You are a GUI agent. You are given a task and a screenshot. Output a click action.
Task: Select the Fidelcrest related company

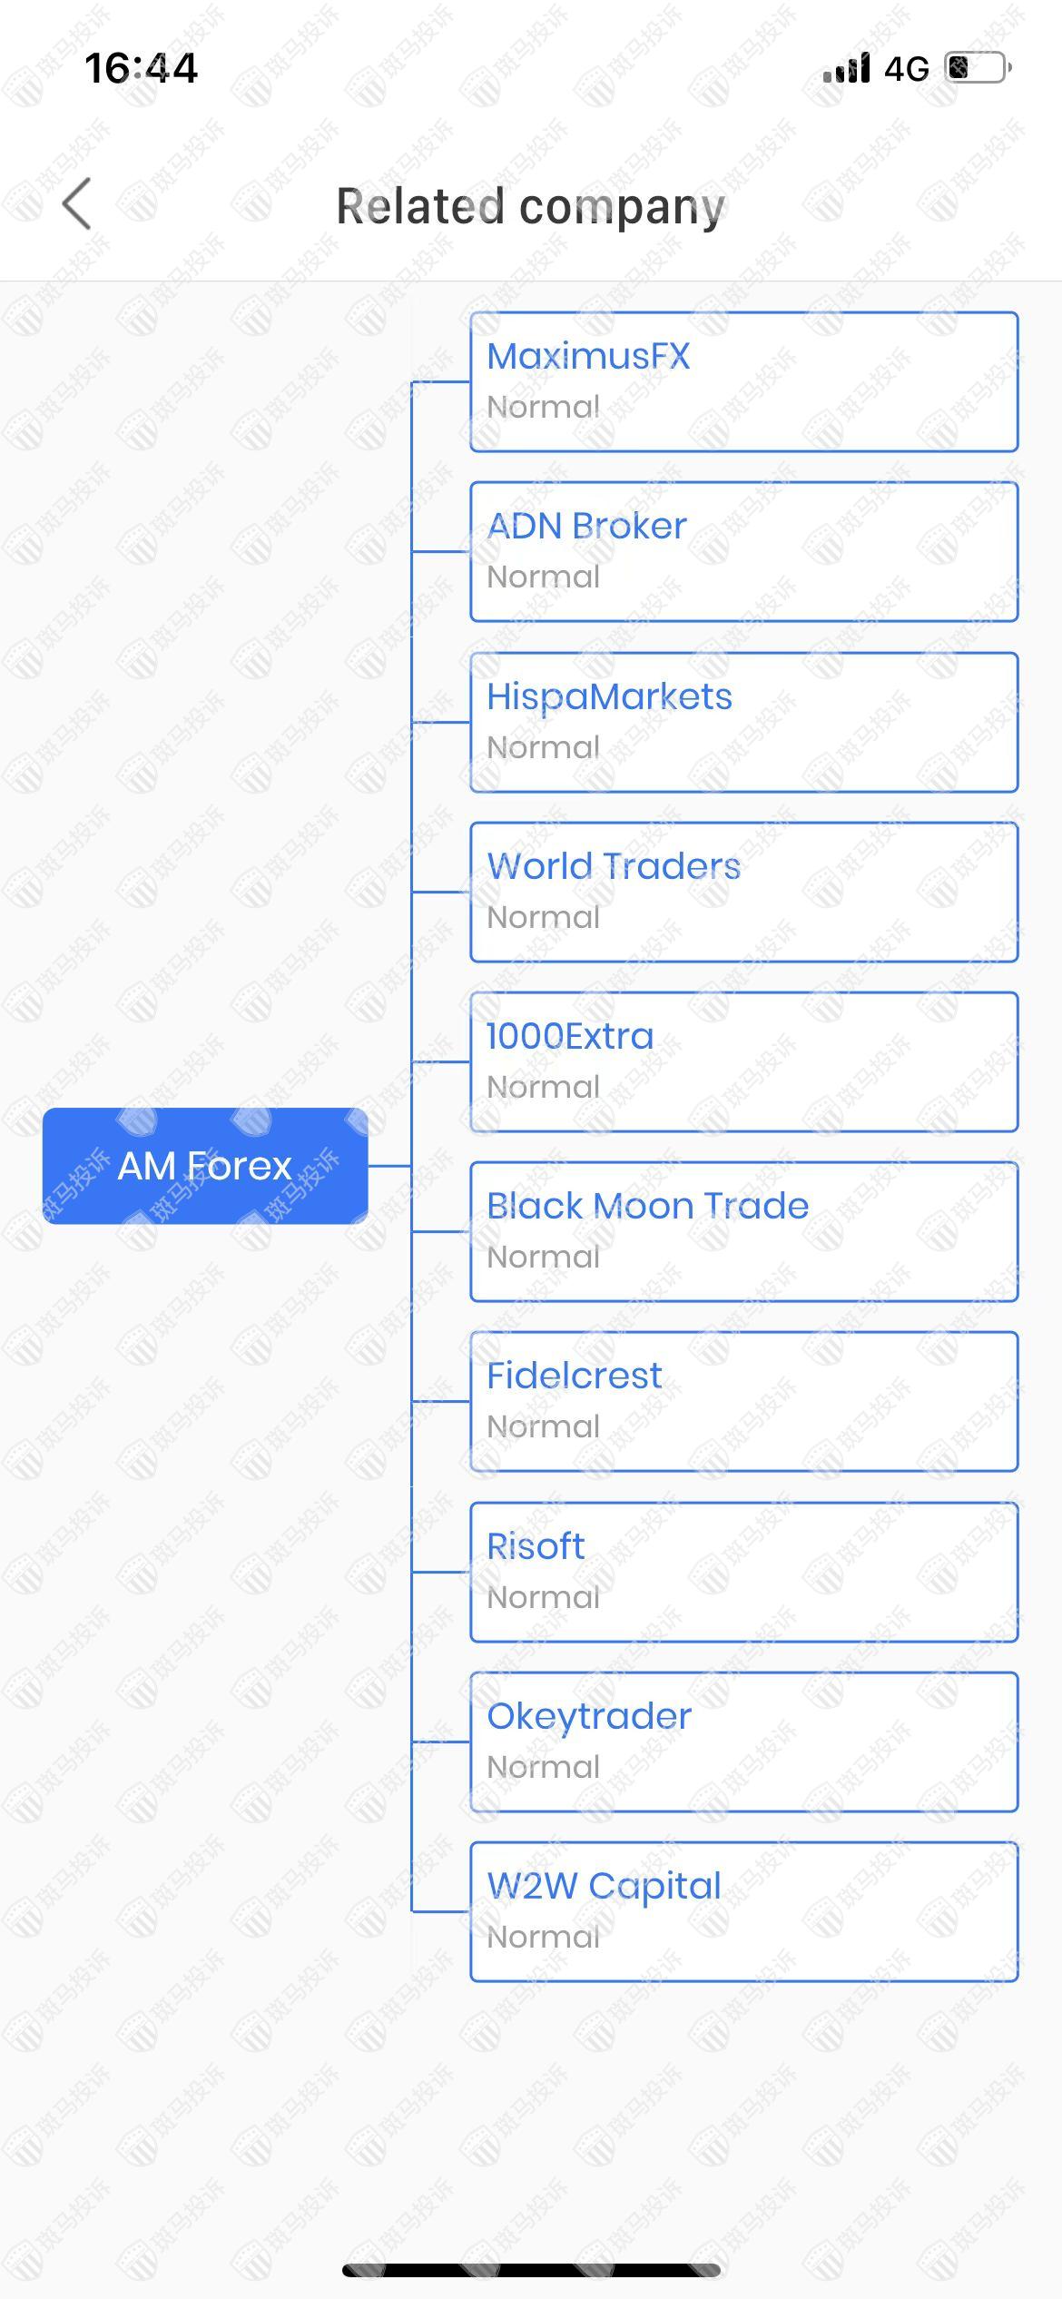click(743, 1401)
